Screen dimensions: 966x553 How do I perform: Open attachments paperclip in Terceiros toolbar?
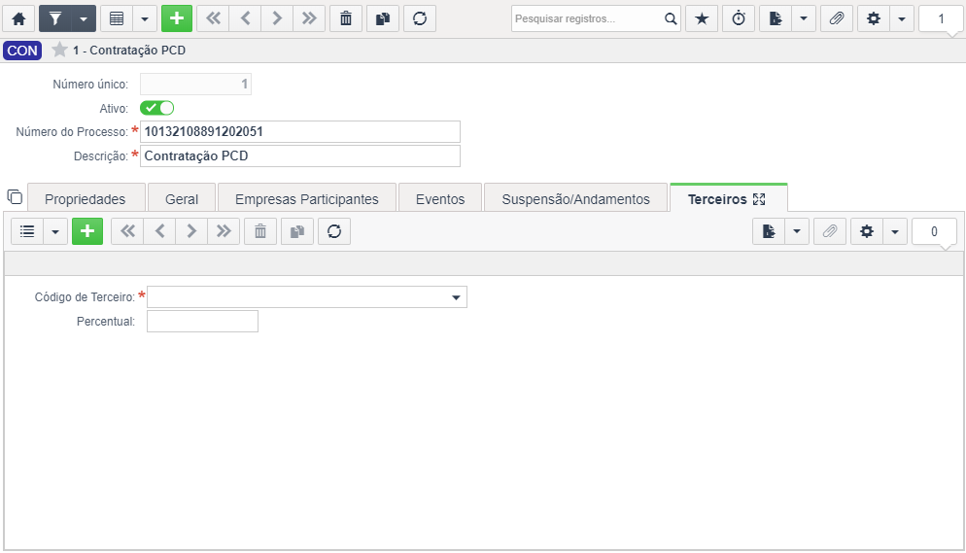(830, 231)
